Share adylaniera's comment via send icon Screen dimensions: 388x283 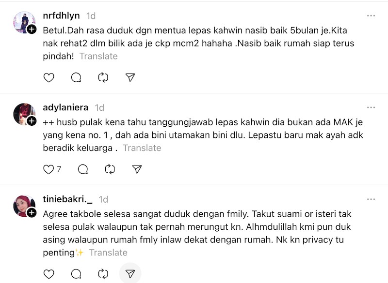137,169
